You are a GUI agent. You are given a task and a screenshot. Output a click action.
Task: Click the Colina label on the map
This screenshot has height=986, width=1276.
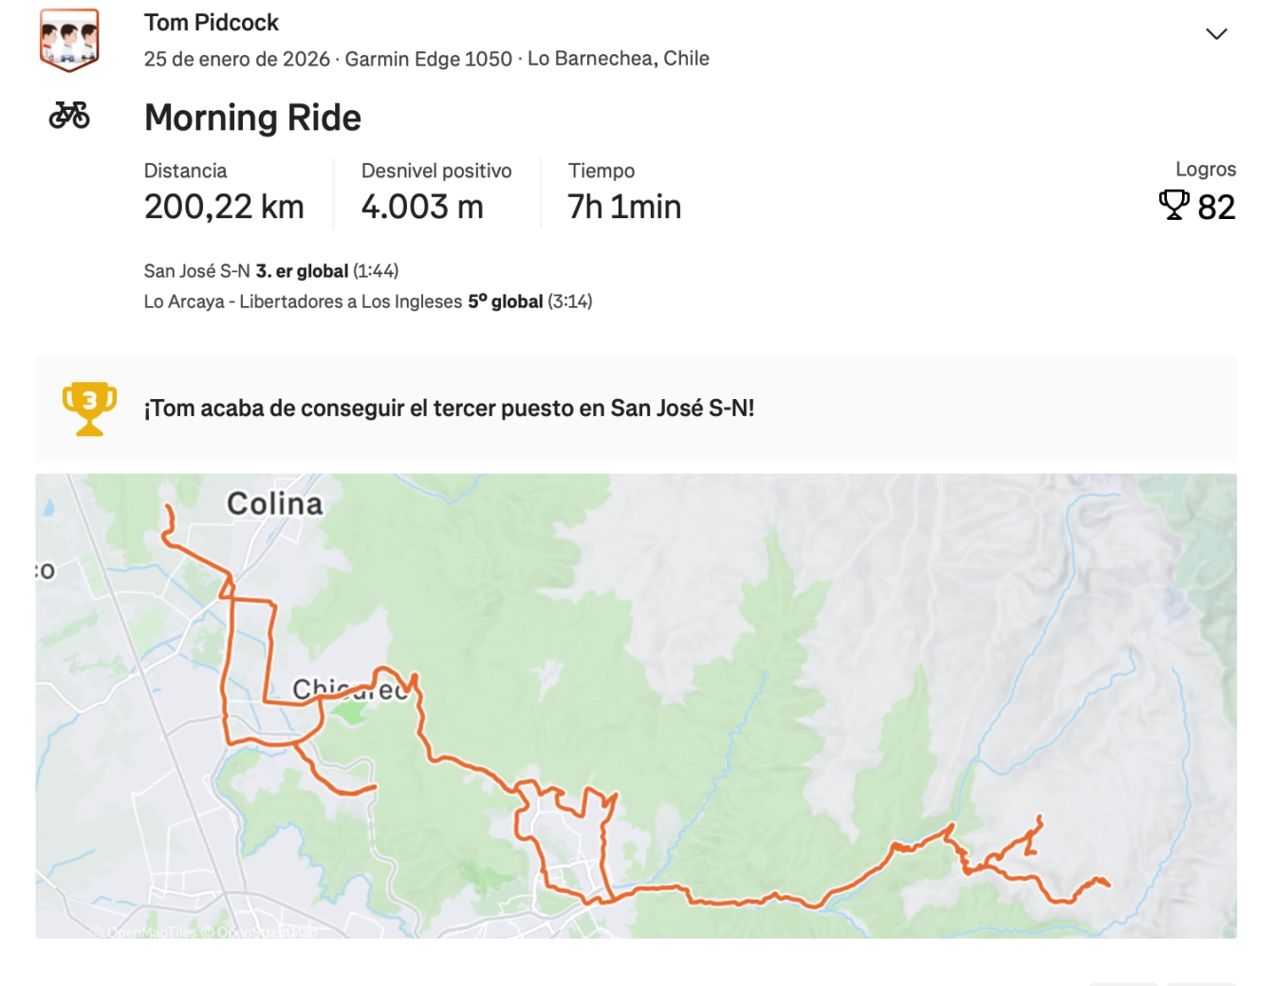coord(272,503)
